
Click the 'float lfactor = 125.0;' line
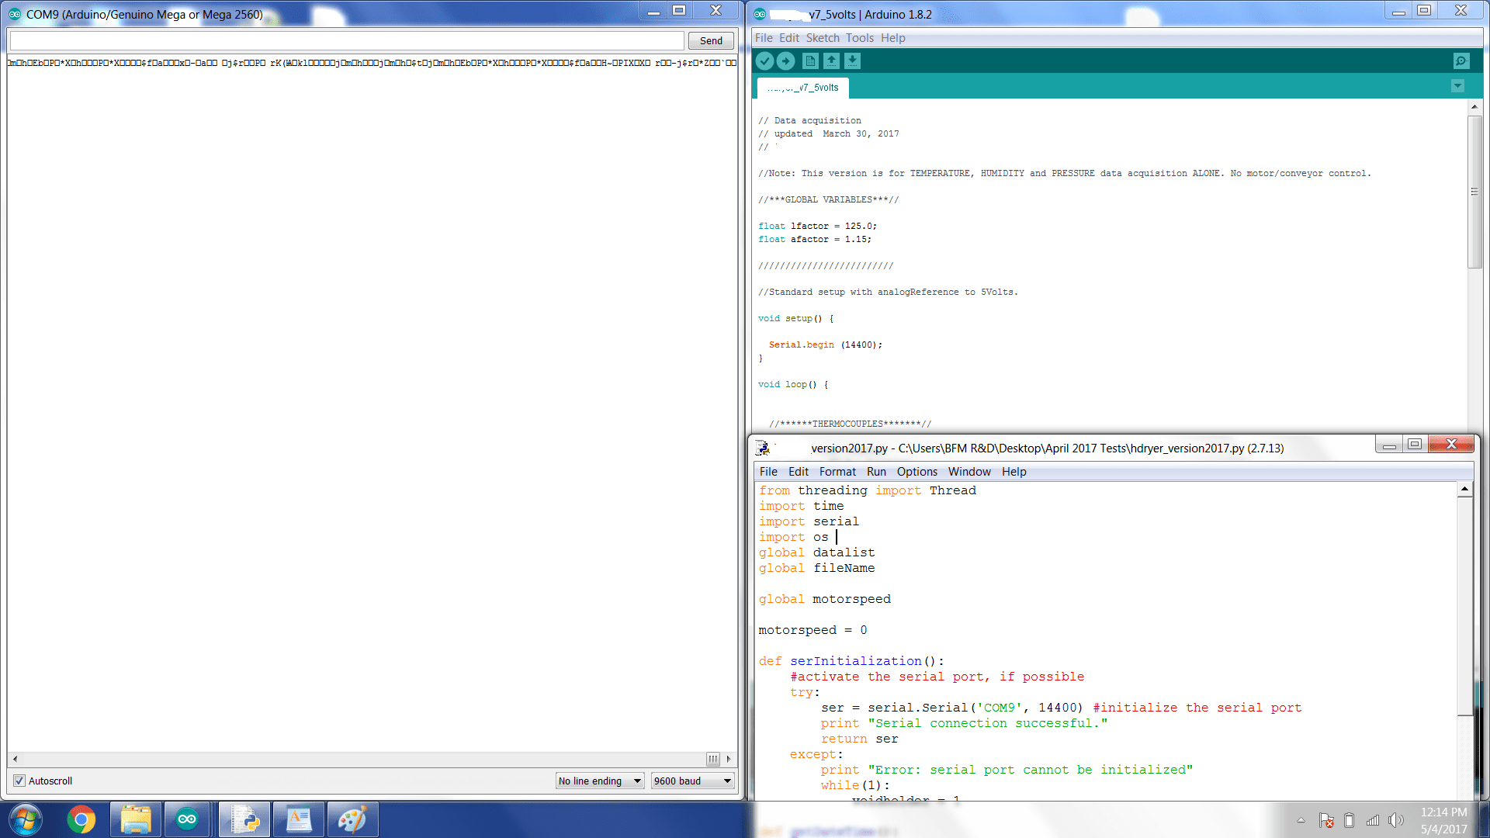pyautogui.click(x=818, y=226)
